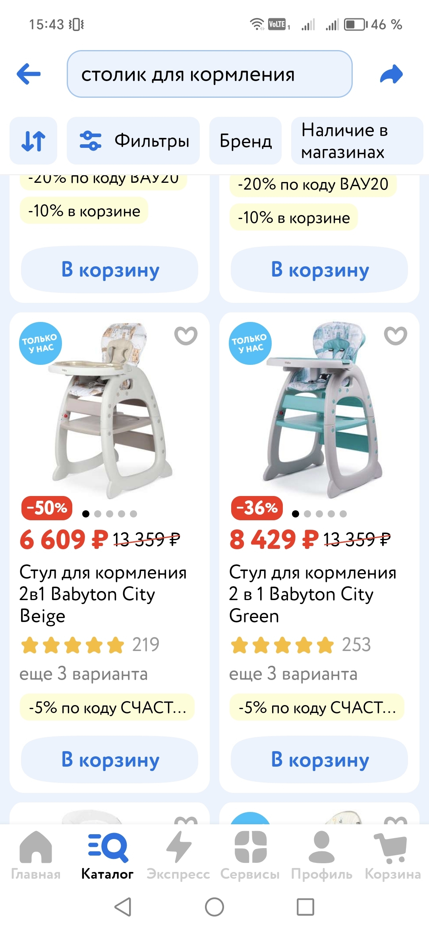This screenshot has width=429, height=930.
Task: Go to Главная home tab
Action: pos(36,855)
